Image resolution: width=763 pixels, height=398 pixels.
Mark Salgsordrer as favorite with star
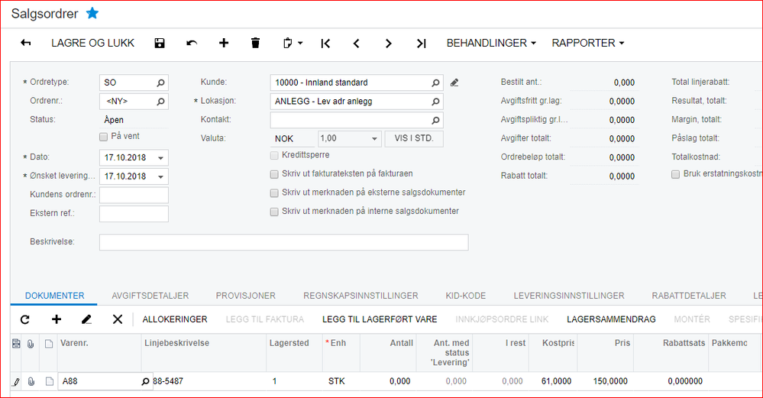pos(92,13)
